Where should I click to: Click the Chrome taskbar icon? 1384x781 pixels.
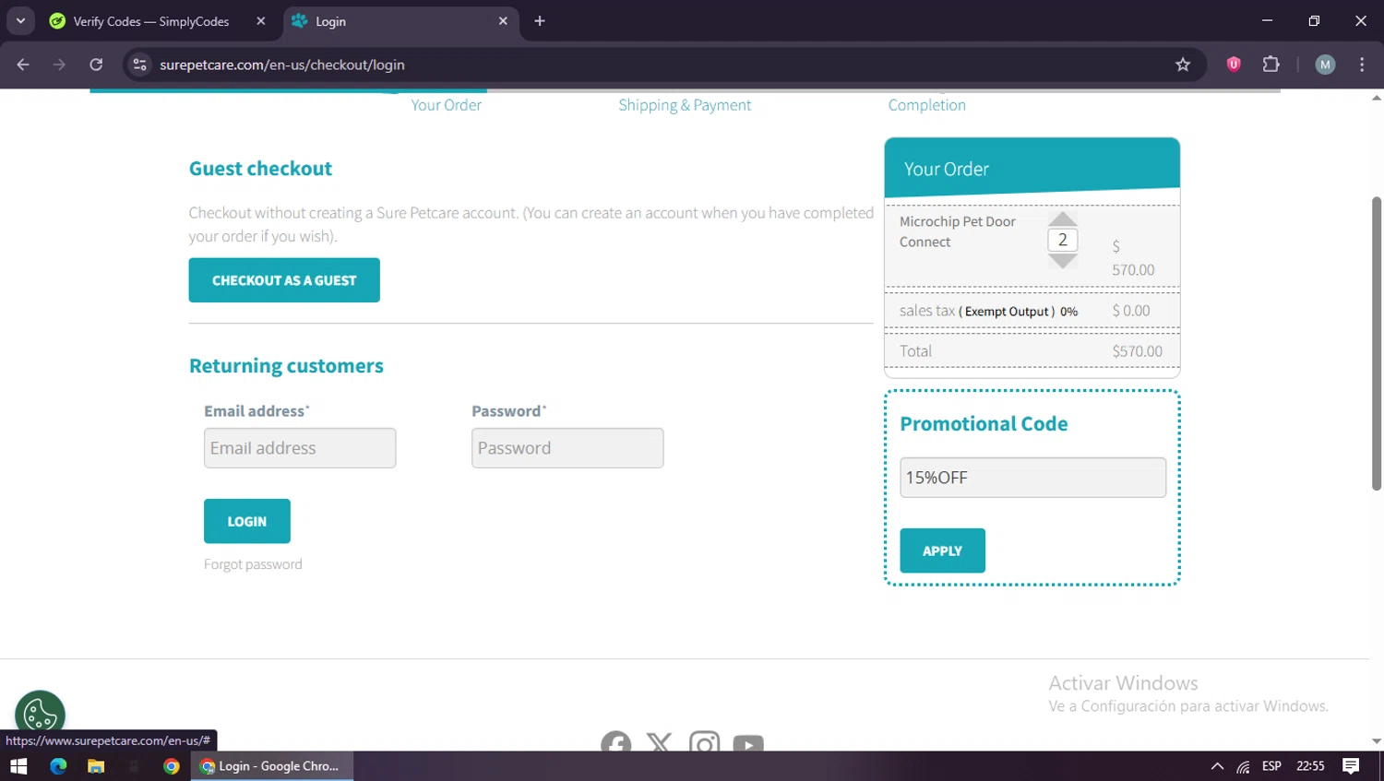pos(172,766)
